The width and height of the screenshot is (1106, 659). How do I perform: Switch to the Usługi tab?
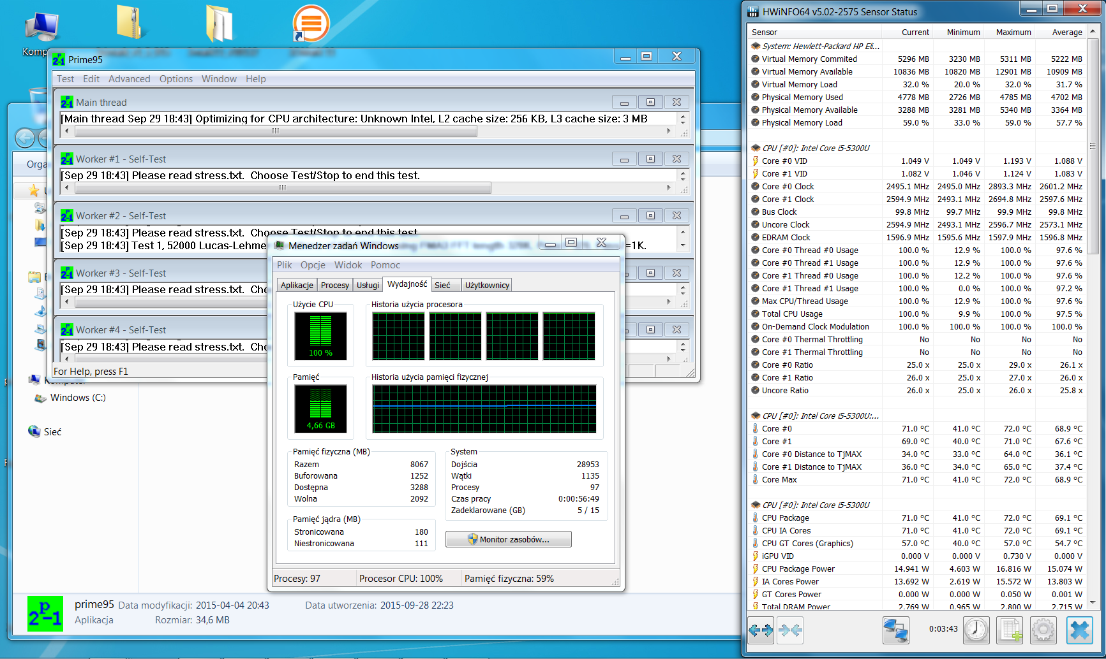click(368, 285)
